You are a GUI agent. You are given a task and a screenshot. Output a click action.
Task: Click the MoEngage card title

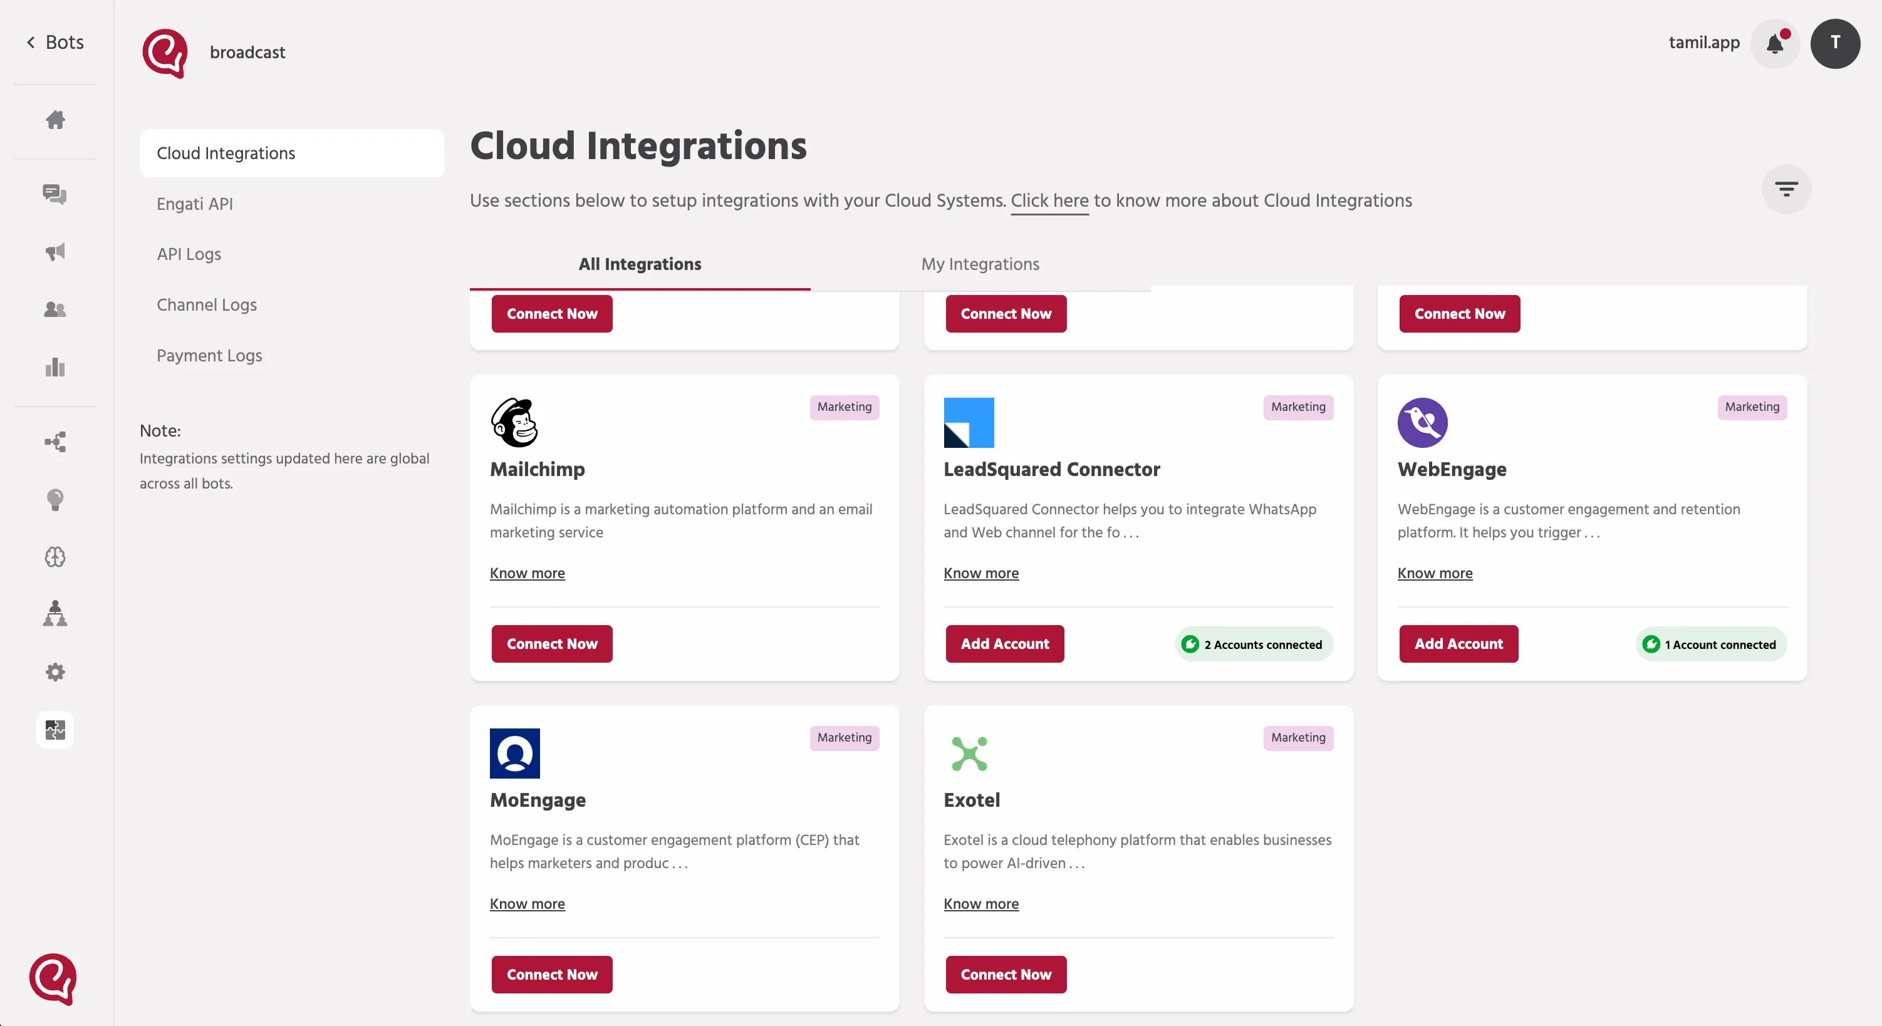pos(538,801)
